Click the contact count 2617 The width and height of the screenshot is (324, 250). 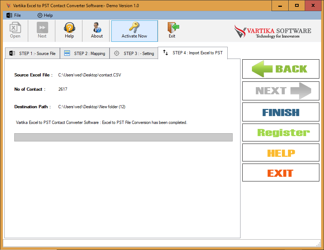pyautogui.click(x=63, y=89)
